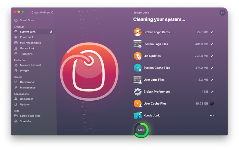239x150 pixels.
Task: Switch to Privacy module
Action: click(25, 71)
